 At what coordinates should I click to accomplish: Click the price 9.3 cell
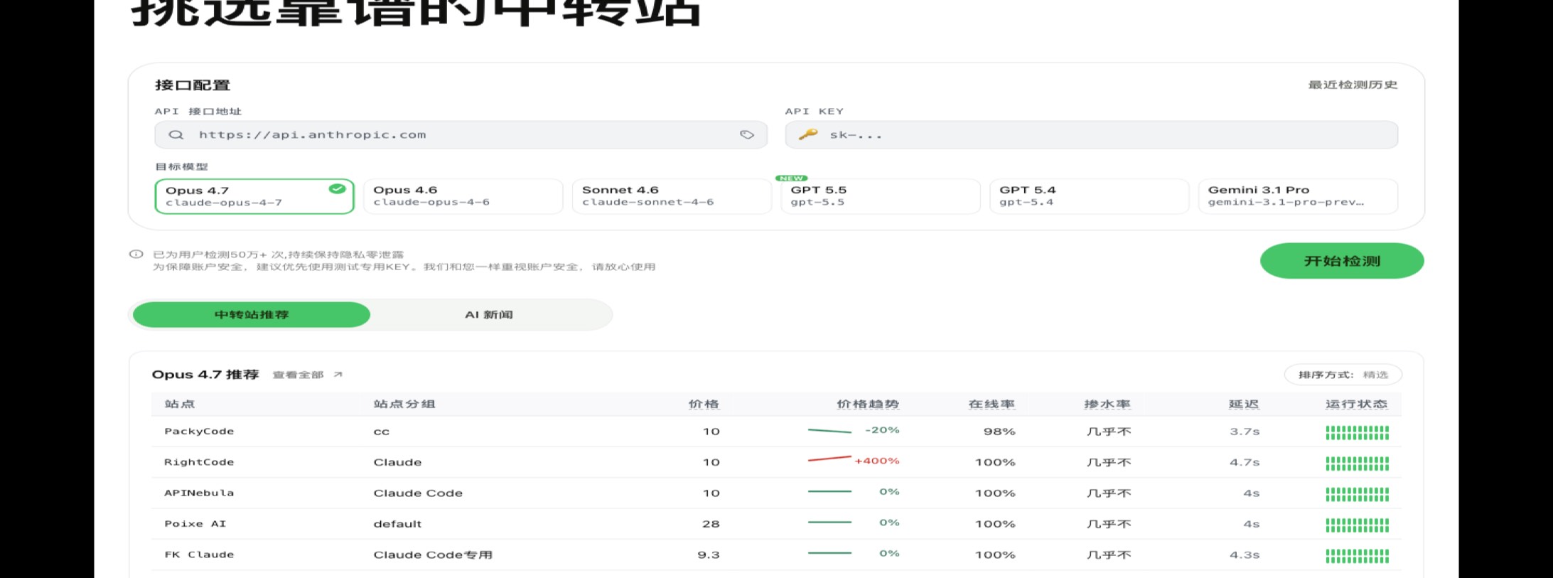point(709,555)
